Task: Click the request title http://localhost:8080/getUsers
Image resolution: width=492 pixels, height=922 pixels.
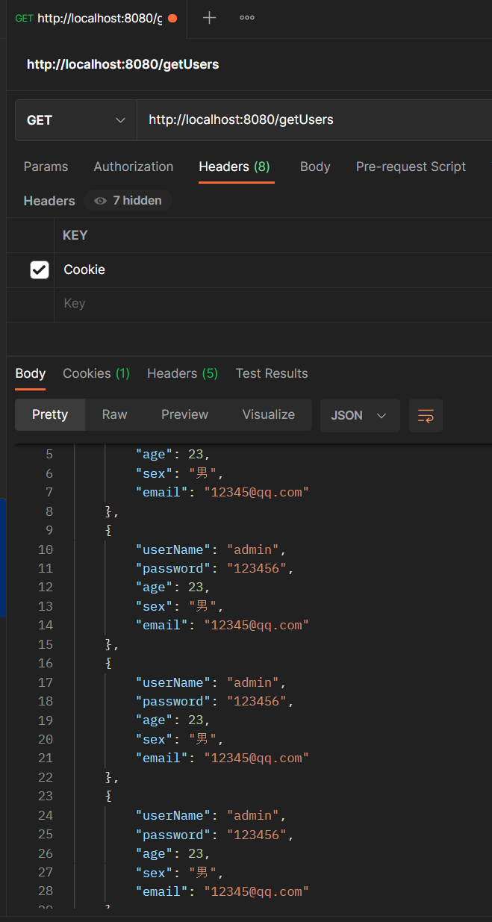Action: 122,64
